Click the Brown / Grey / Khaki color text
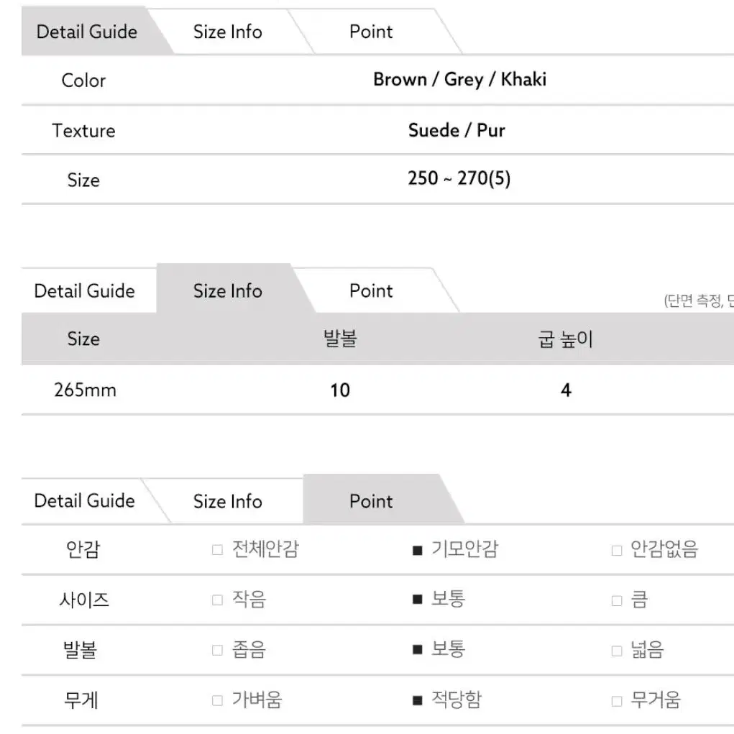 tap(459, 80)
